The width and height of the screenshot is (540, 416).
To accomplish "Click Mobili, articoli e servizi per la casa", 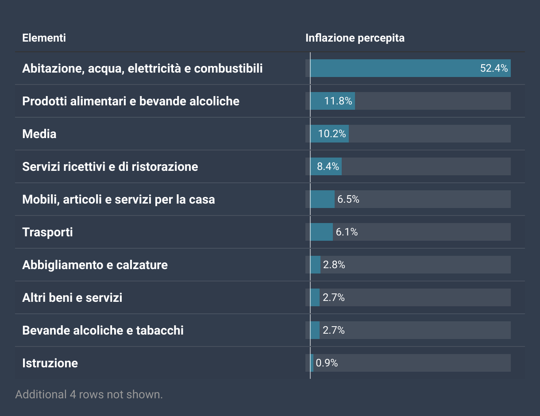I will [118, 200].
